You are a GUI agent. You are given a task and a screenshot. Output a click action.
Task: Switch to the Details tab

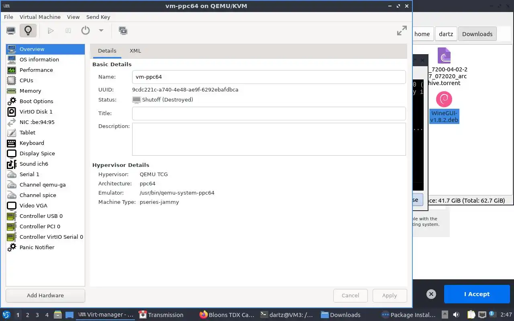click(x=107, y=51)
